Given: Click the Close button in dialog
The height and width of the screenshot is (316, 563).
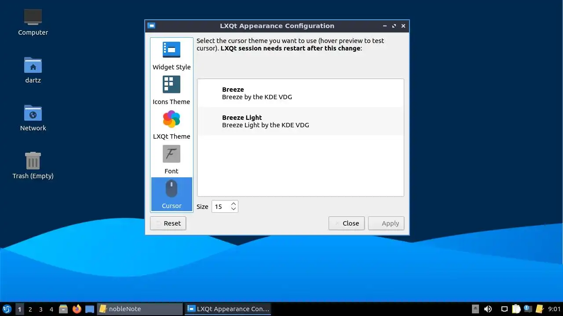Looking at the screenshot, I should click(347, 223).
